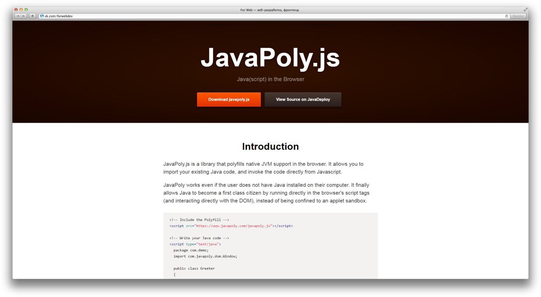Image resolution: width=541 pixels, height=297 pixels.
Task: Enter fullscreen with the top-right arrows icon
Action: click(x=526, y=10)
